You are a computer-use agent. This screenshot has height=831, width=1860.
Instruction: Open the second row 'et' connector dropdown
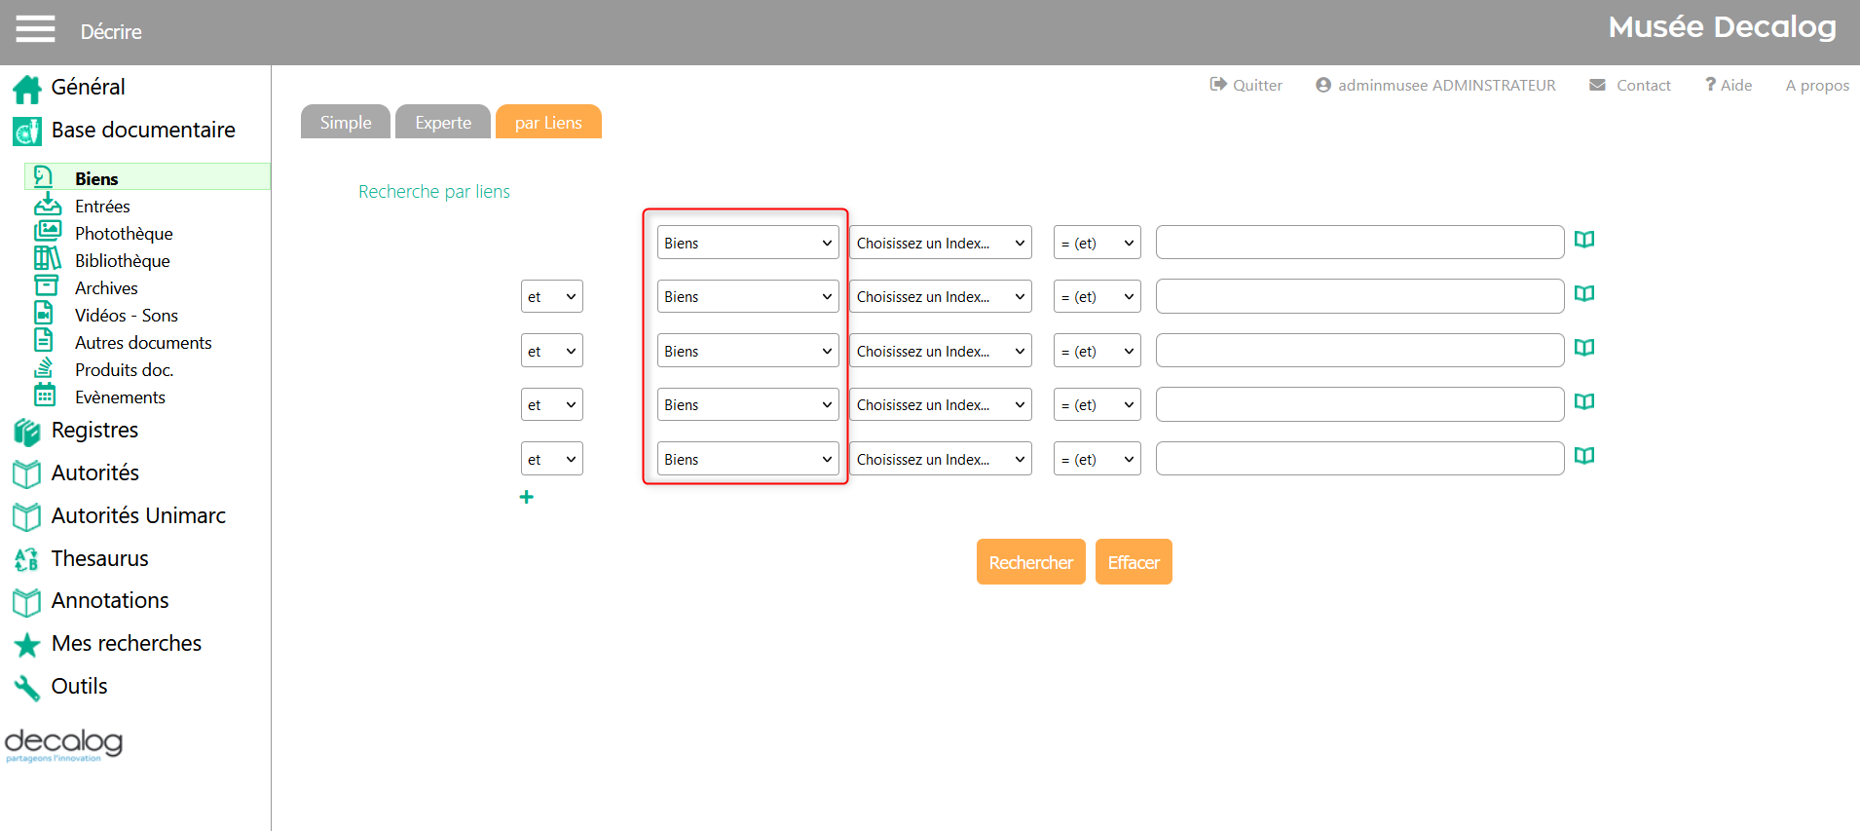click(x=551, y=296)
